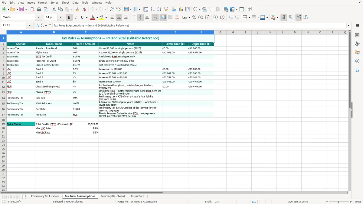This screenshot has height=204, width=363.
Task: Toggle Align Right
Action: click(x=126, y=18)
